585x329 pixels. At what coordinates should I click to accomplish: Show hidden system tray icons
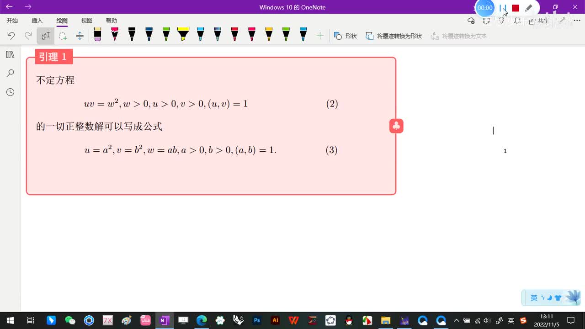click(x=456, y=320)
